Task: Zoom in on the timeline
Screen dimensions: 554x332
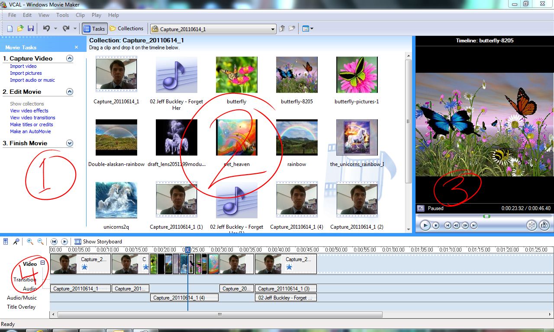Action: (30, 242)
